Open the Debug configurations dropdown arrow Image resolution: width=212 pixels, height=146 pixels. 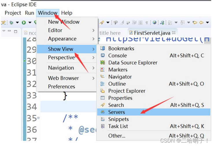point(17,22)
